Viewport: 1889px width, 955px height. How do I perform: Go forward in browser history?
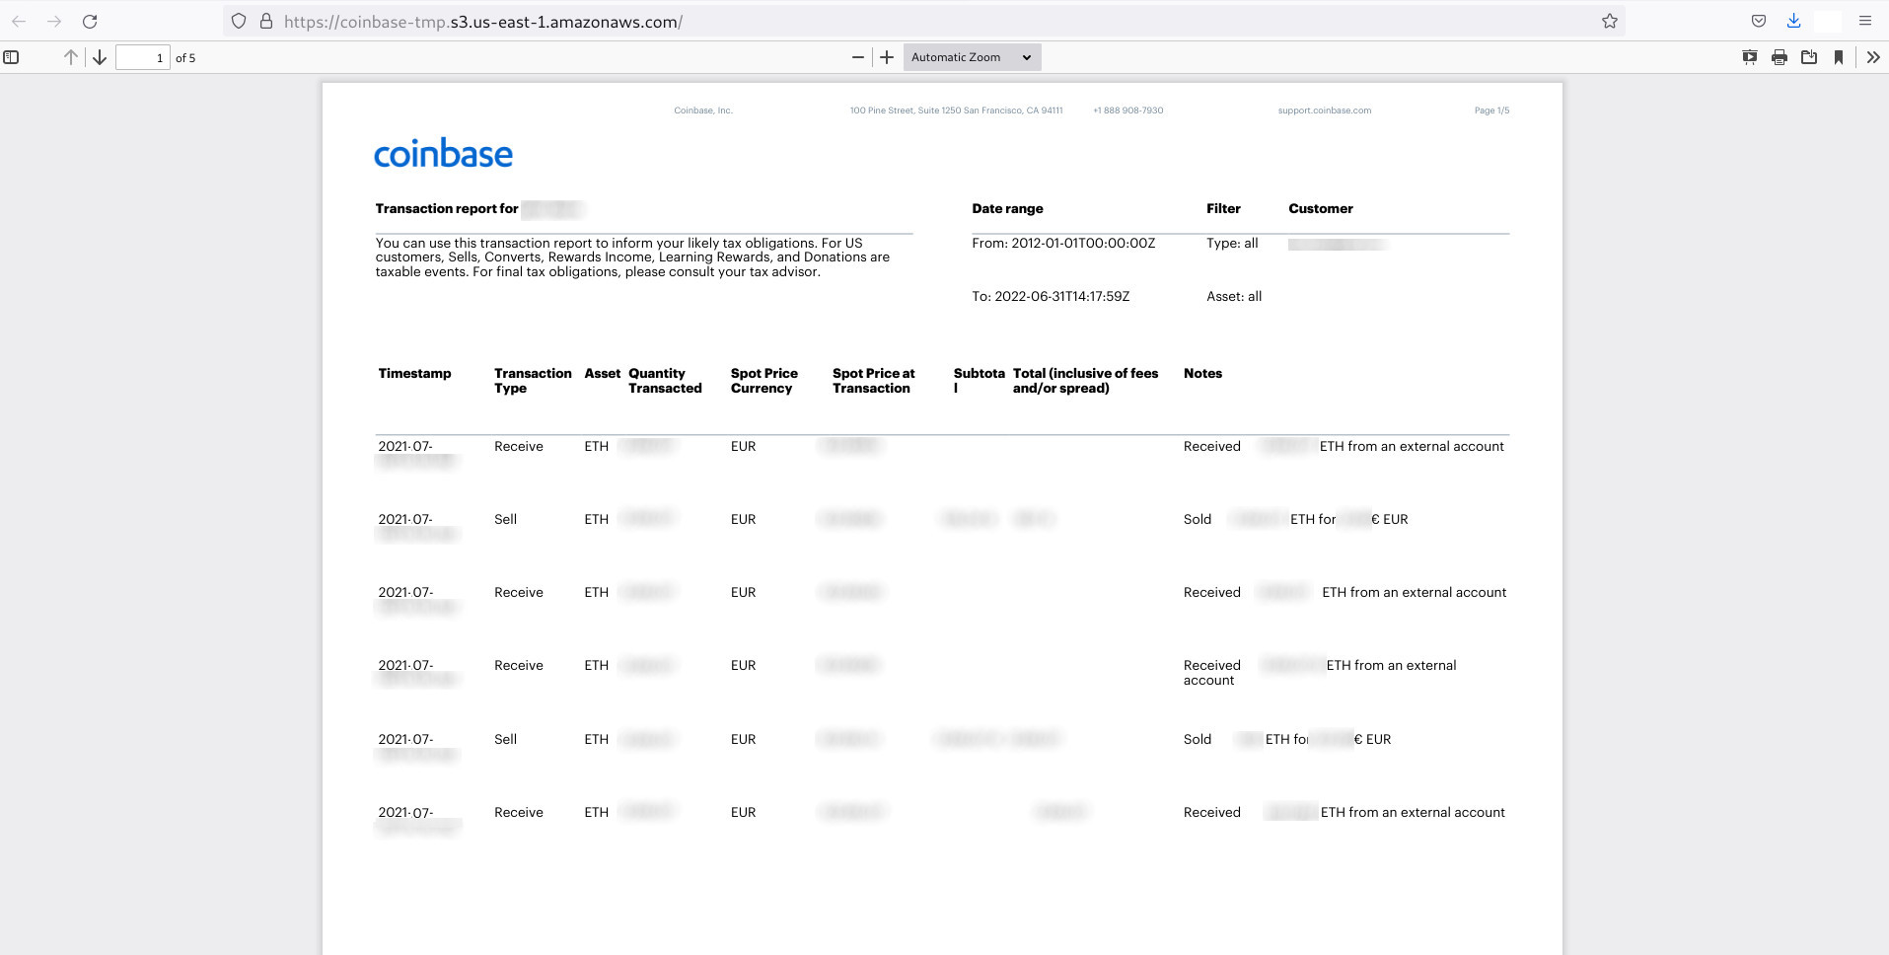pyautogui.click(x=54, y=21)
